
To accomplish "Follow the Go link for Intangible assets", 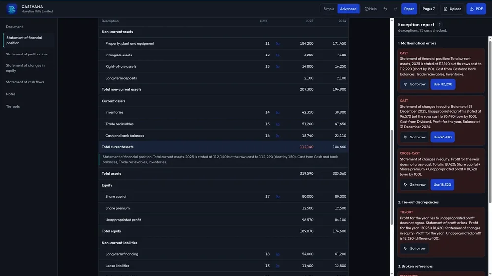I will coord(277,55).
